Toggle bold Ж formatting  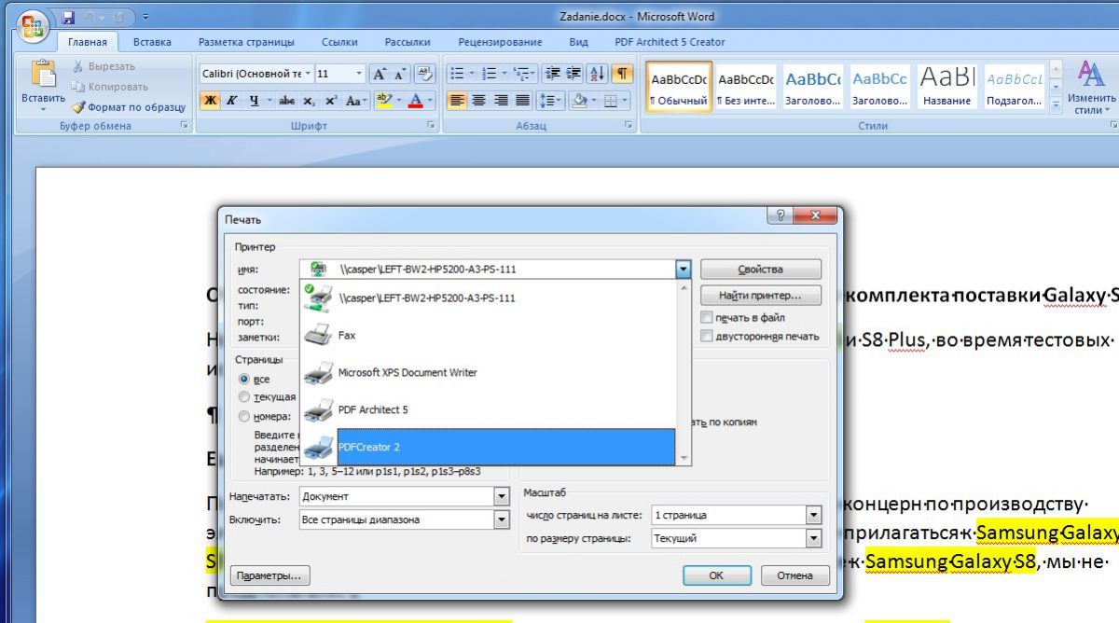[211, 101]
